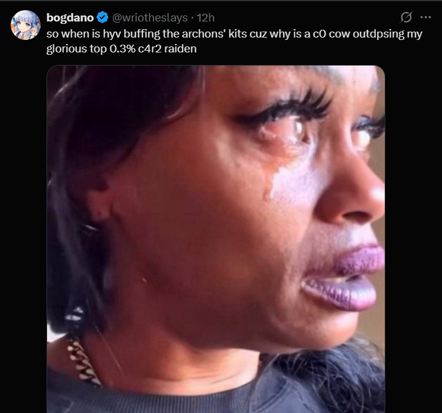View the tweet's media photo in full
This screenshot has width=442, height=413.
[216, 239]
